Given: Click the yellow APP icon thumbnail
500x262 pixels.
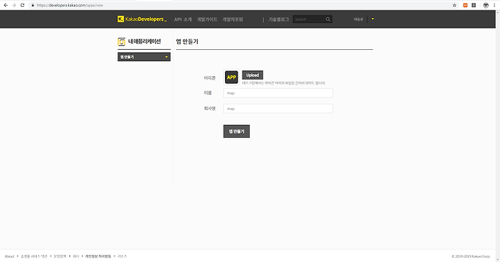Looking at the screenshot, I should click(x=231, y=78).
